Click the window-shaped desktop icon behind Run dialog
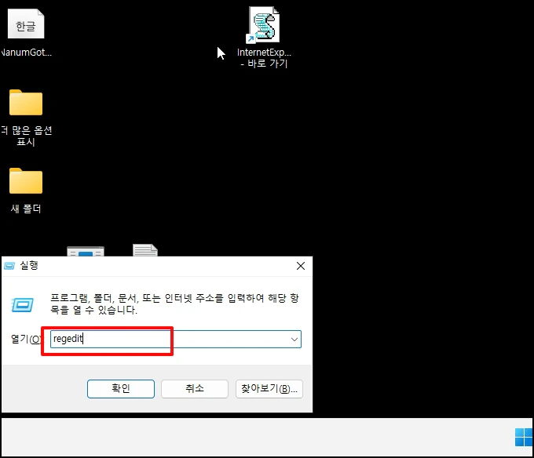Image resolution: width=534 pixels, height=458 pixels. coord(86,251)
